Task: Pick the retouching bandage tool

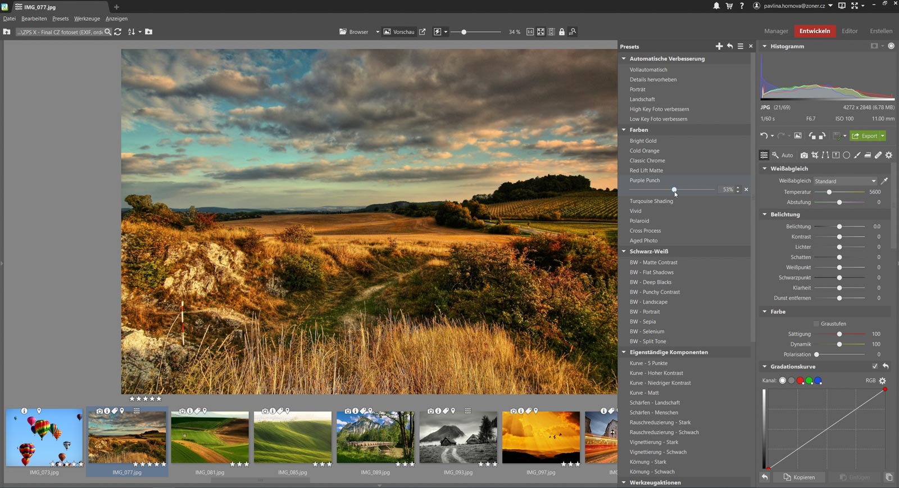Action: pos(878,155)
